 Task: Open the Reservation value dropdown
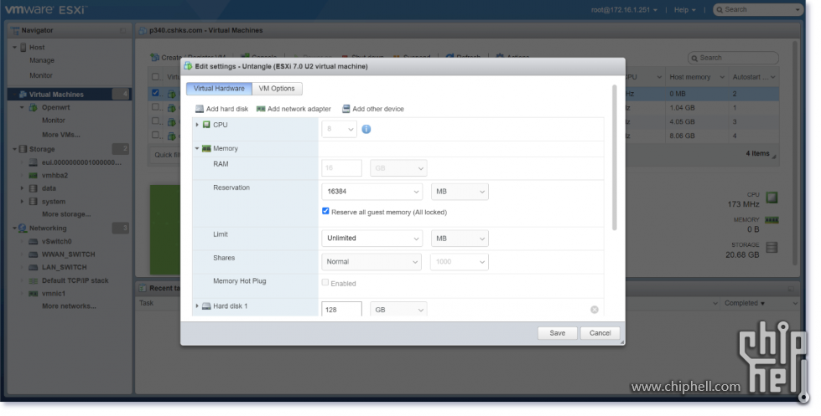pyautogui.click(x=372, y=192)
